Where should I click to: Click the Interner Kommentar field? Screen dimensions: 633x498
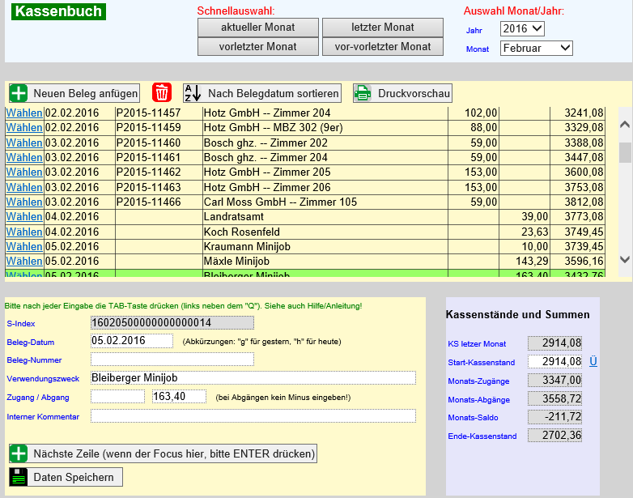click(253, 415)
